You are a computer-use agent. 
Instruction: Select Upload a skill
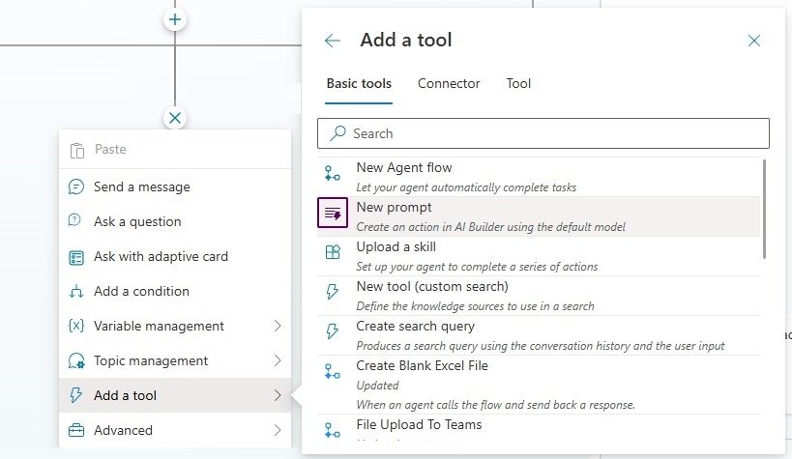click(x=539, y=256)
